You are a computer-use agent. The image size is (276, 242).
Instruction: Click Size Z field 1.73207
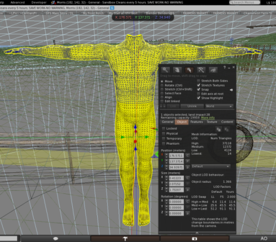176,190
